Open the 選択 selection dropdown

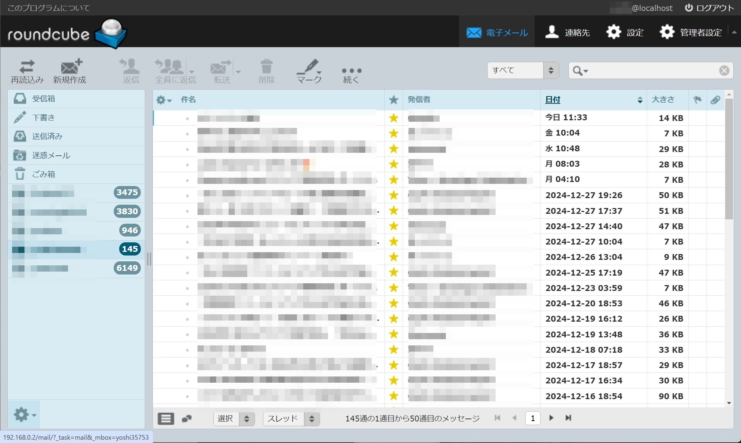[234, 419]
